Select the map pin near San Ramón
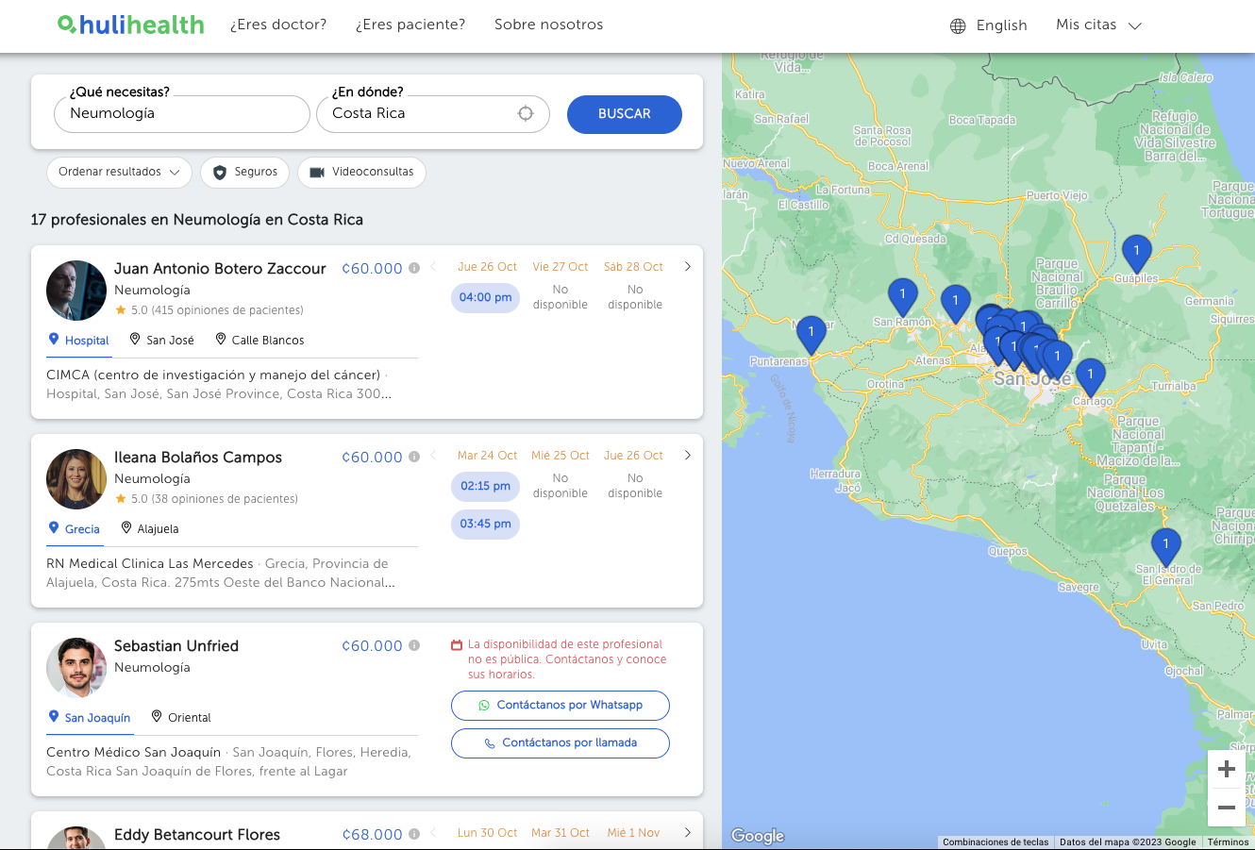 pyautogui.click(x=903, y=298)
